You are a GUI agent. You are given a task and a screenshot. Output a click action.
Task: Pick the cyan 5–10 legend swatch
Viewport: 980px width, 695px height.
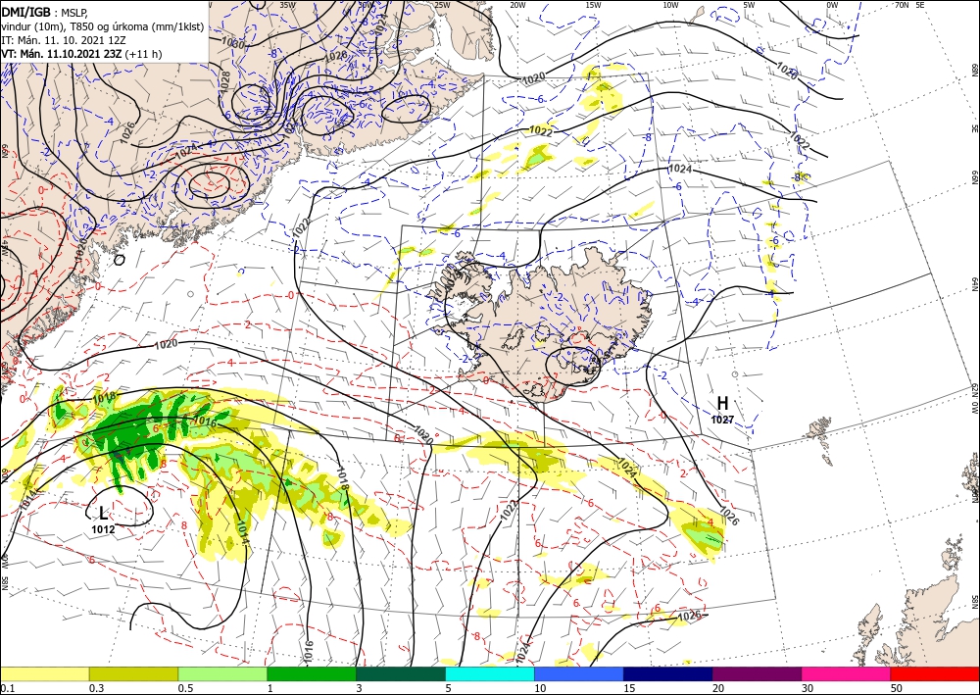tap(490, 673)
